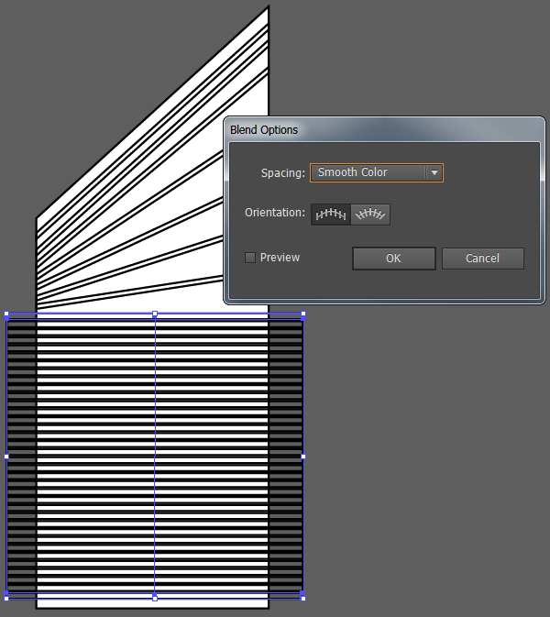Click the top-left selection handle
Screen dimensions: 550x617
tap(7, 314)
